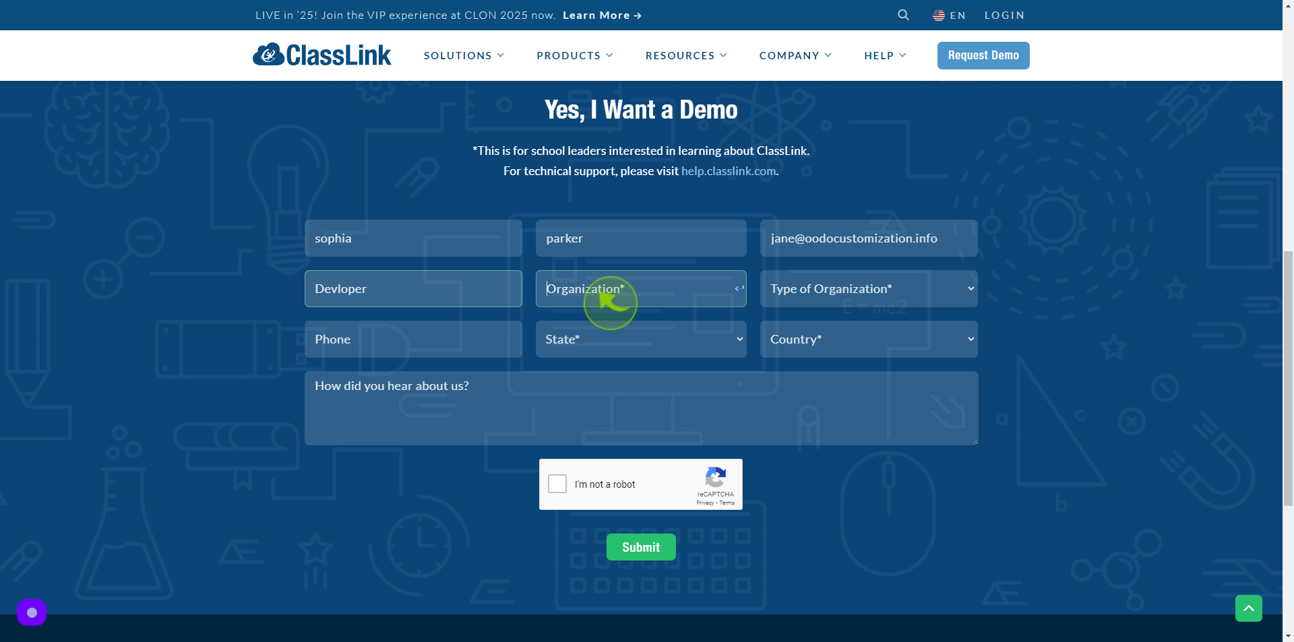1294x642 pixels.
Task: Click the purple recorder bubble icon
Action: (x=32, y=612)
